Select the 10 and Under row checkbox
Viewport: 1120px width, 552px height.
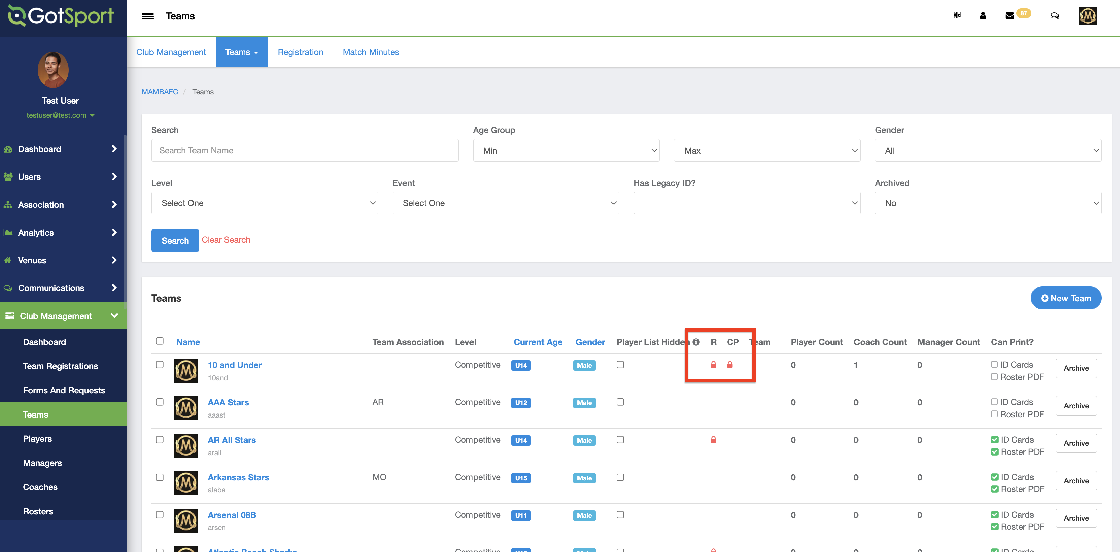pos(160,365)
